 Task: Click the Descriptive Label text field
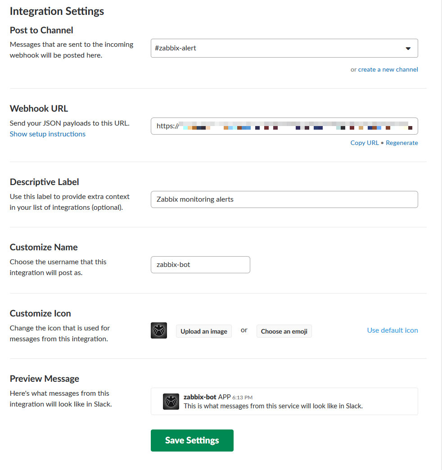(284, 199)
